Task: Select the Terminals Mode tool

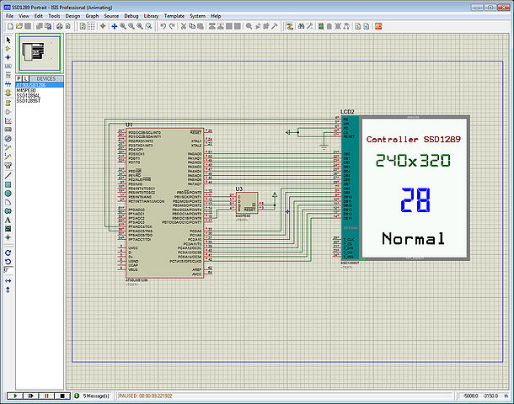Action: pos(8,104)
